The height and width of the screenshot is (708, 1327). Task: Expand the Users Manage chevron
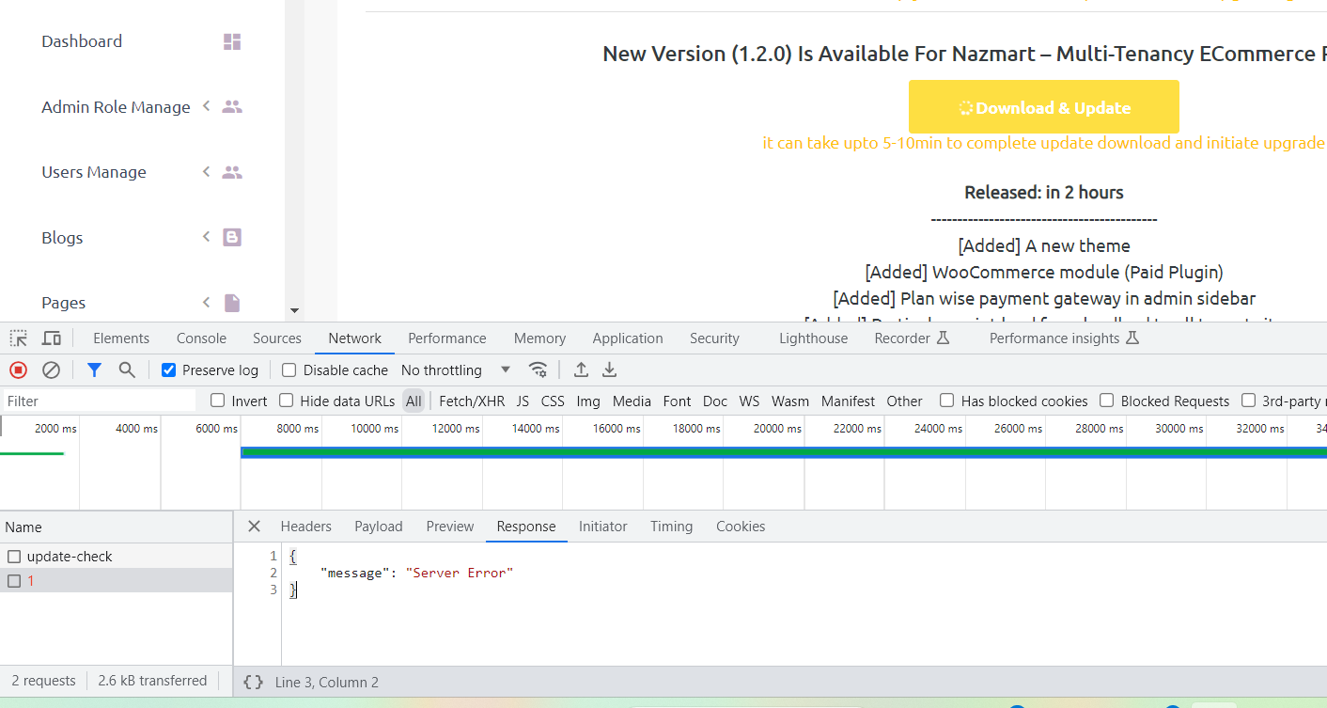(207, 171)
